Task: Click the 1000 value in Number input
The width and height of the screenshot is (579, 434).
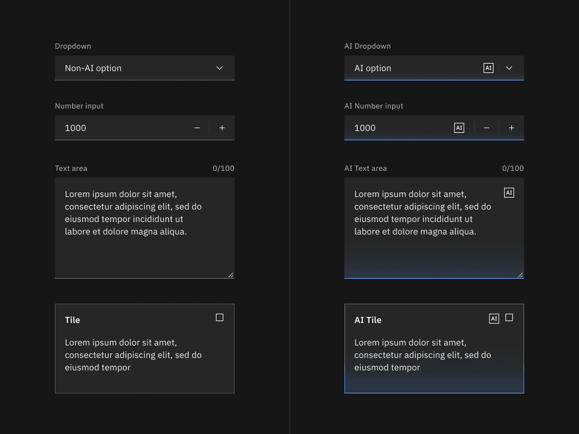Action: click(x=75, y=128)
